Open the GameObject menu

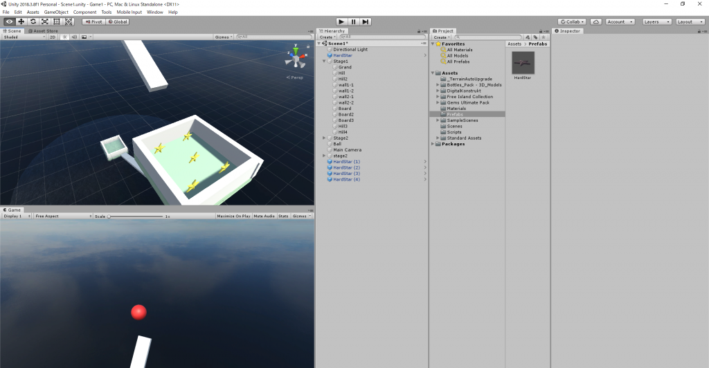pyautogui.click(x=56, y=12)
